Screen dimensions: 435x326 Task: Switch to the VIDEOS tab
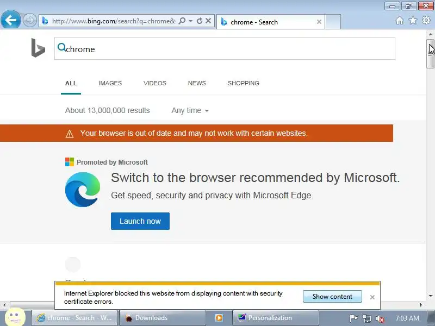click(x=155, y=83)
